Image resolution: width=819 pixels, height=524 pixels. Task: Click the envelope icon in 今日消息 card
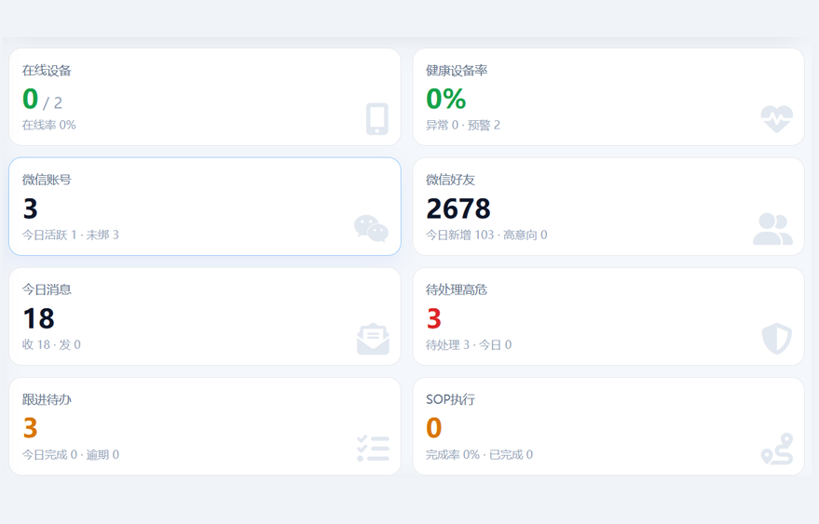point(373,339)
